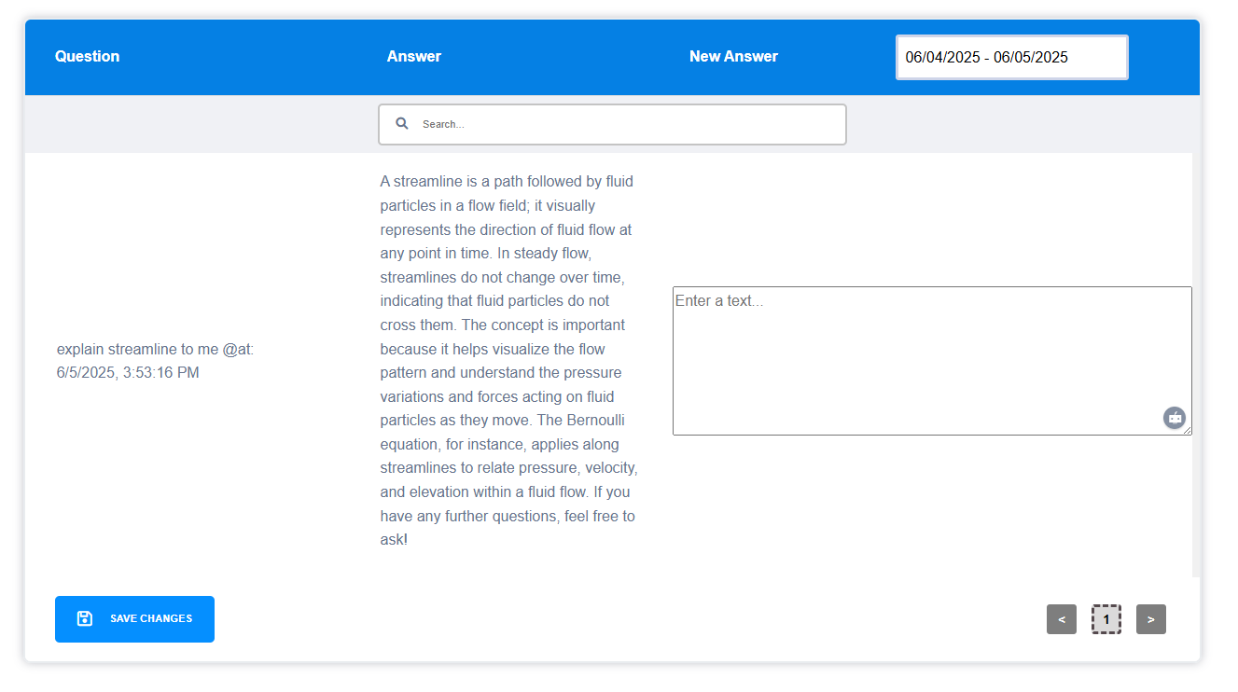Focus the Search input field
Screen dimensions: 1238x692
point(625,124)
